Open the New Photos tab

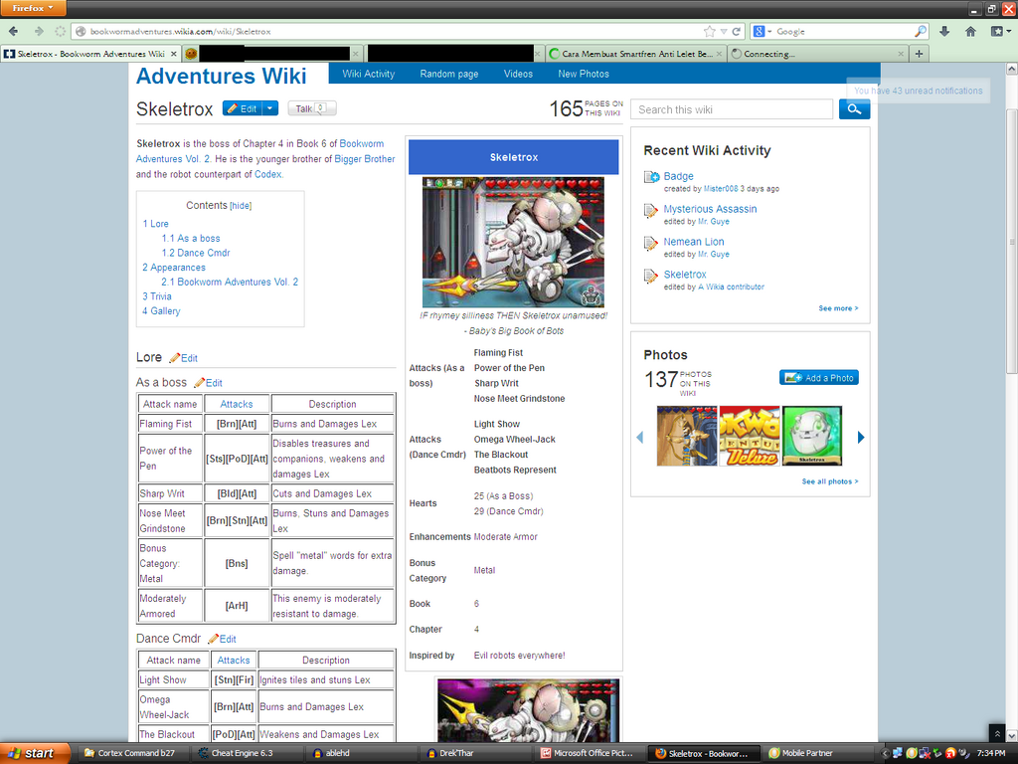[x=584, y=74]
